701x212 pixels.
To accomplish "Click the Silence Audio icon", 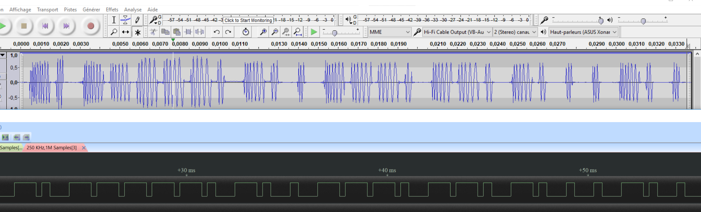I will [200, 32].
